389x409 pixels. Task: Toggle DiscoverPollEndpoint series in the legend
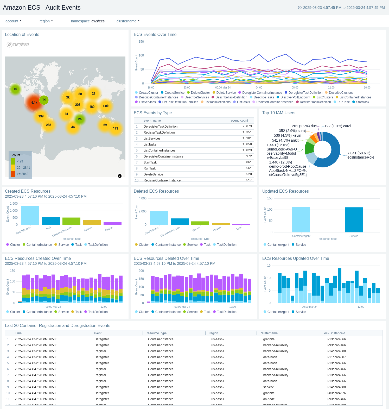point(293,97)
